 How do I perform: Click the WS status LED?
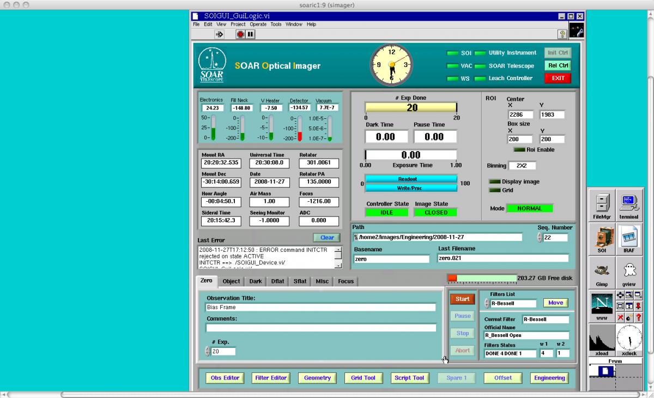point(452,79)
